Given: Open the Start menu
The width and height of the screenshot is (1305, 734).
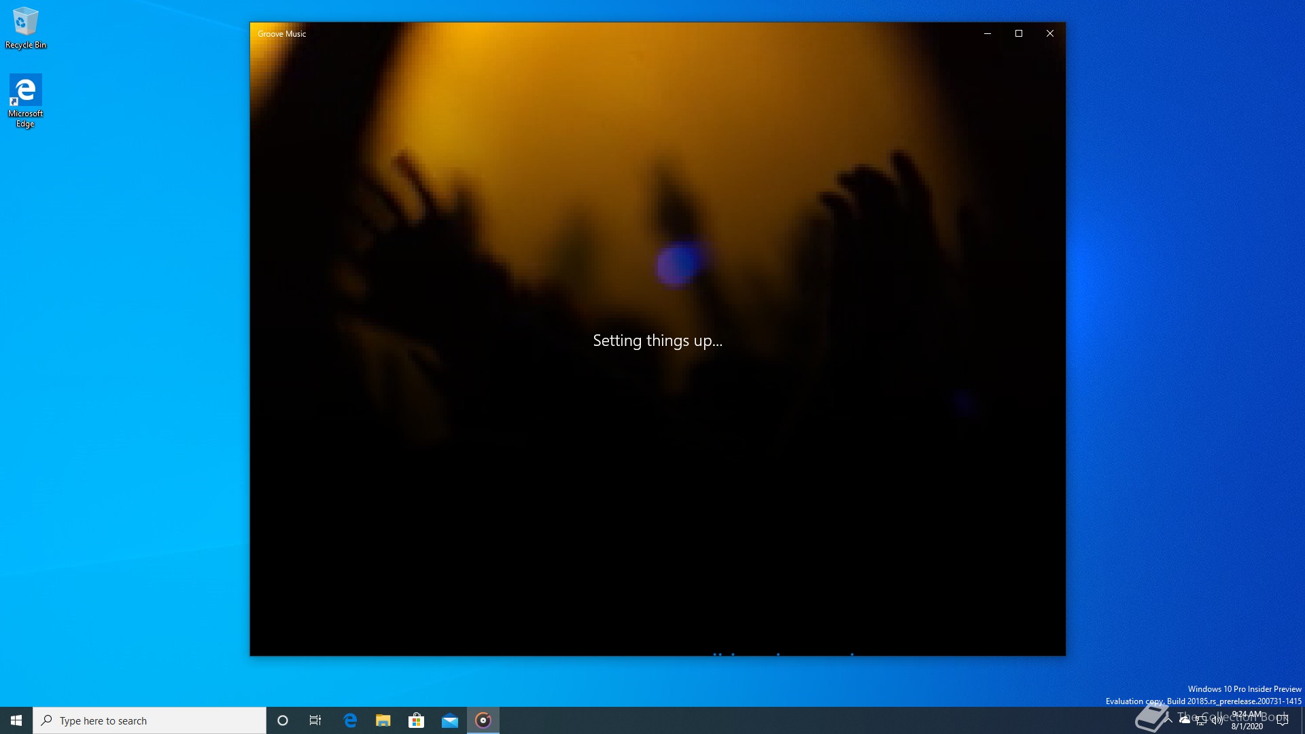Looking at the screenshot, I should [x=16, y=720].
